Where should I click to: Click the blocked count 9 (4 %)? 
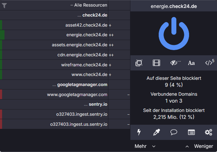click(174, 85)
